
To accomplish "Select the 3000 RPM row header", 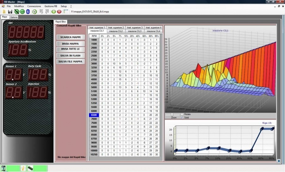I will point(94,64).
